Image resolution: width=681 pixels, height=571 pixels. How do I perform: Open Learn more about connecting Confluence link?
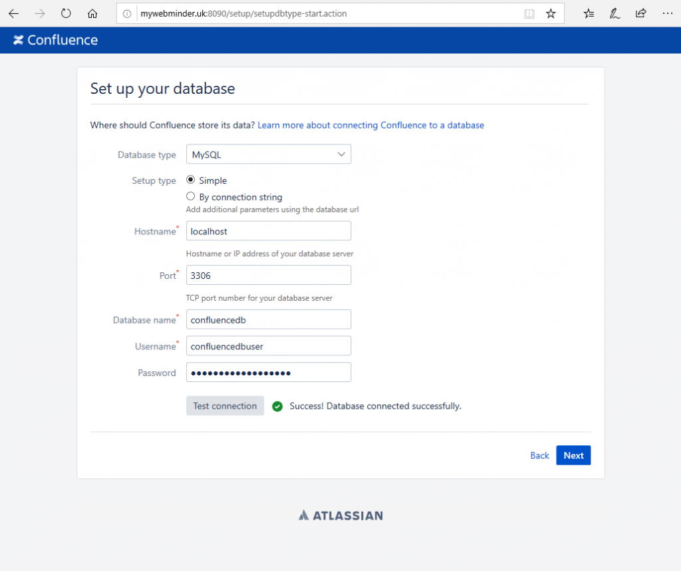click(370, 125)
